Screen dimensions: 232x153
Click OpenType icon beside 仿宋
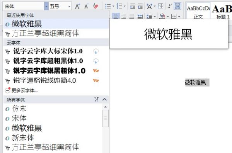click(x=7, y=109)
